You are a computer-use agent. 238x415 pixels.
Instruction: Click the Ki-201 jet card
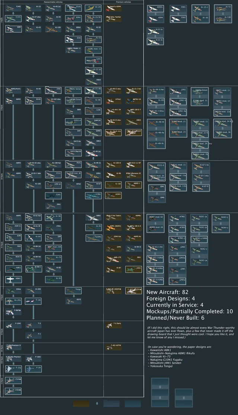click(x=13, y=301)
